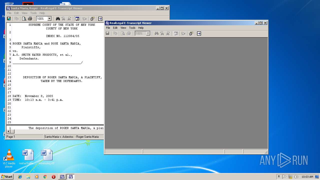Image resolution: width=320 pixels, height=180 pixels.
Task: Open Help menu in the Santa Maria window
Action: coord(42,13)
